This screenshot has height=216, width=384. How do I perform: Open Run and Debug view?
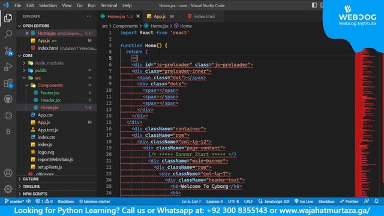click(x=8, y=67)
